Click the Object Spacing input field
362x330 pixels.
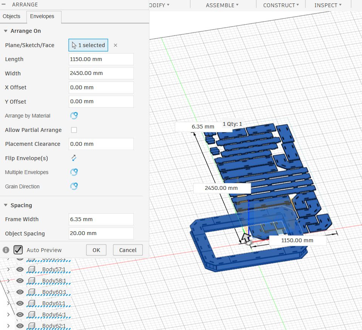pos(101,233)
